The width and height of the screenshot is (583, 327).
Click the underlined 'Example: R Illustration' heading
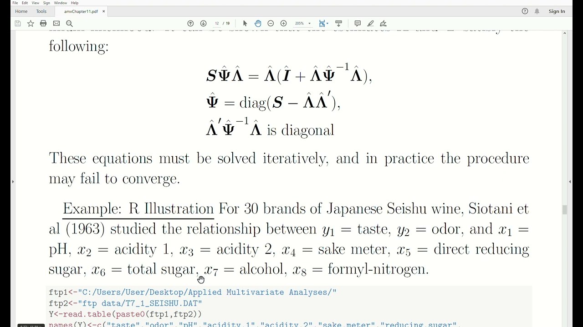138,209
